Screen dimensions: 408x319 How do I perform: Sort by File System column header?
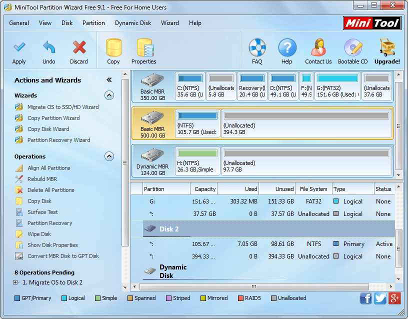314,189
